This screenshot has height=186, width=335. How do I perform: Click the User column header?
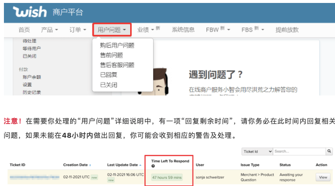[200, 165]
